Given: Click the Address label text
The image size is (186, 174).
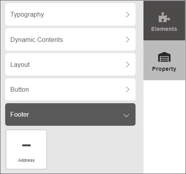Looking at the screenshot, I should pyautogui.click(x=26, y=160).
